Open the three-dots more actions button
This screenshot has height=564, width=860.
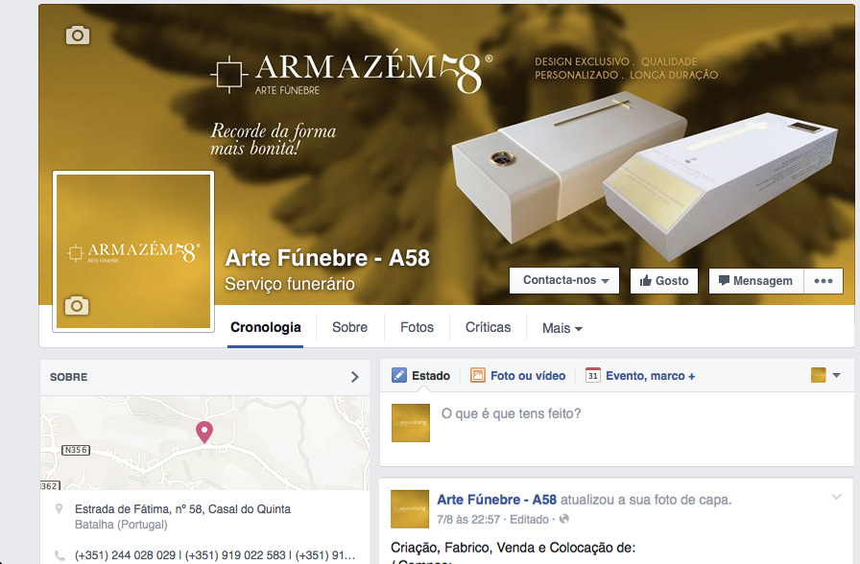pyautogui.click(x=824, y=281)
